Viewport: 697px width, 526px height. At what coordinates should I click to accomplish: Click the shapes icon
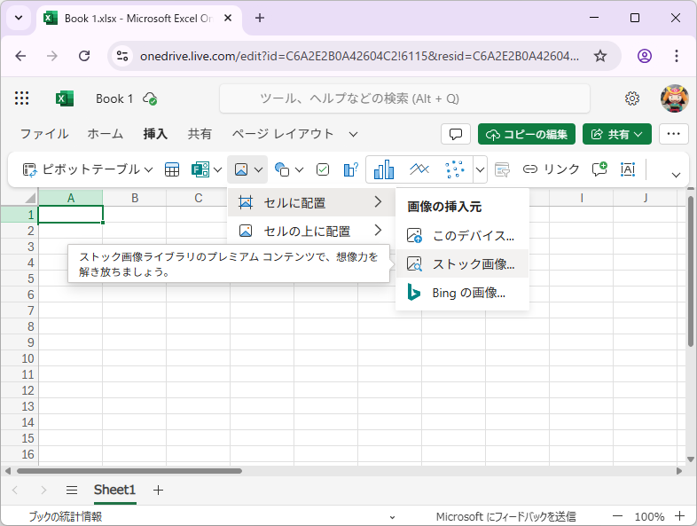tap(282, 169)
